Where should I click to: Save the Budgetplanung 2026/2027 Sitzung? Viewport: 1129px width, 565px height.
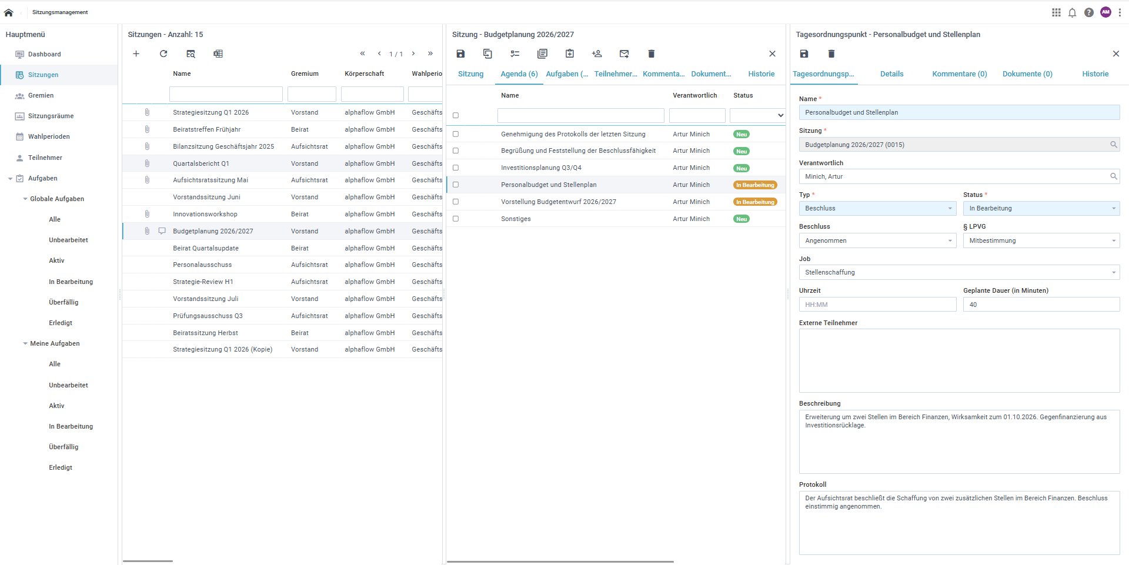[460, 54]
